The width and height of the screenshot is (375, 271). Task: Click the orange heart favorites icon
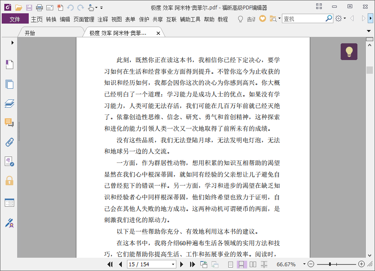(x=263, y=18)
